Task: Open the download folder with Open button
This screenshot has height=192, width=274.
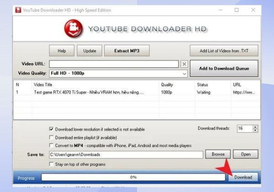Action: point(246,154)
